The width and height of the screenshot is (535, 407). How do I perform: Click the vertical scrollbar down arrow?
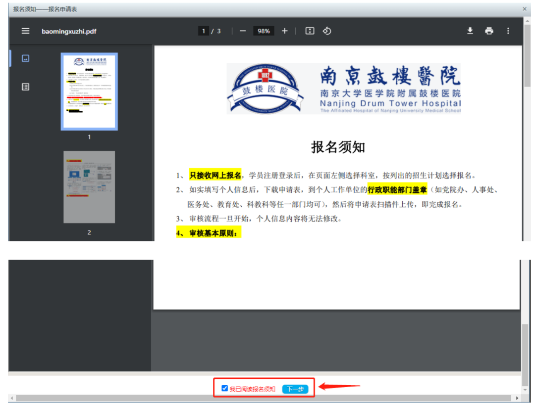pos(525,390)
